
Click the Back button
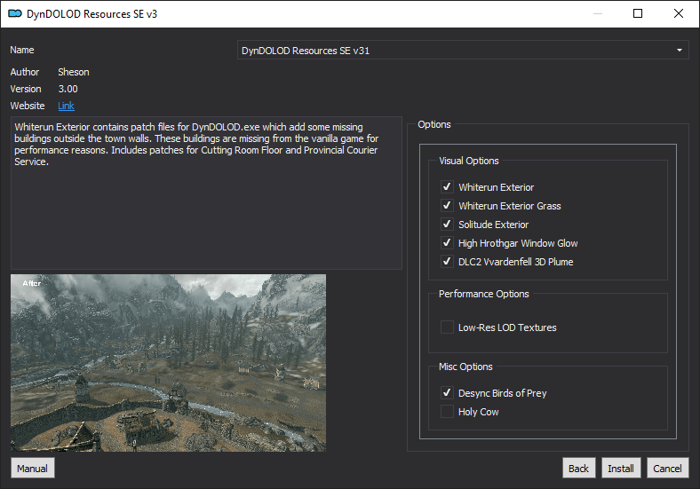click(x=578, y=468)
